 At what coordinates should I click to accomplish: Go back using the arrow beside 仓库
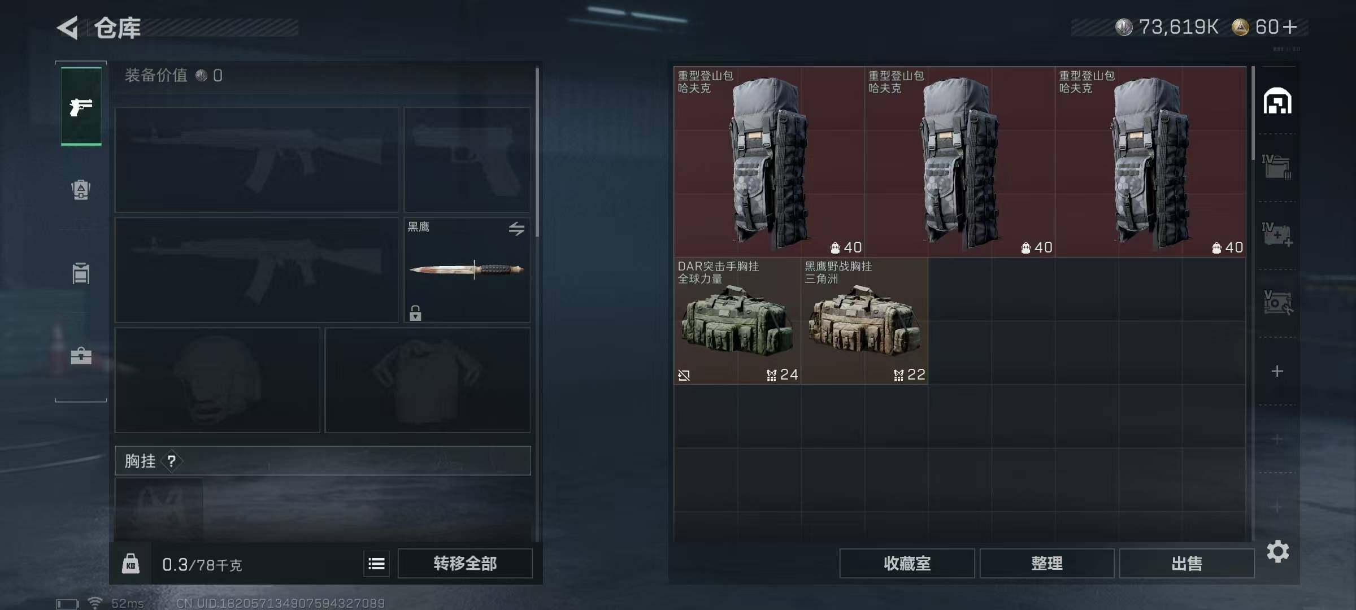68,28
